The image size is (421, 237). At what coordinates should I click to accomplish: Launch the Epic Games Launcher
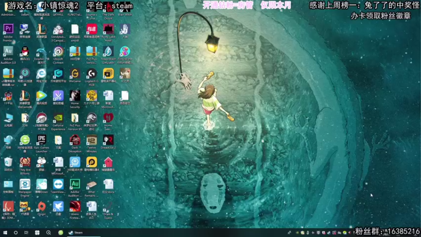coord(42,140)
